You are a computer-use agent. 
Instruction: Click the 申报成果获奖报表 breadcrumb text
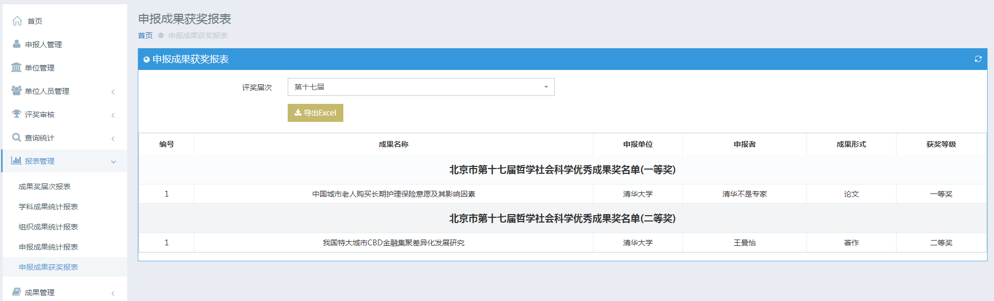[198, 36]
